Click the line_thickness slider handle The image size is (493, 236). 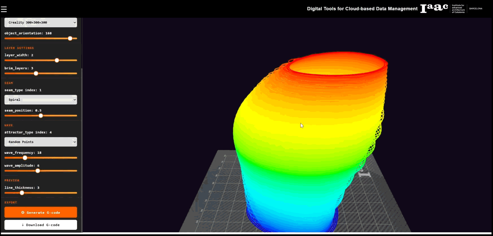tap(22, 193)
